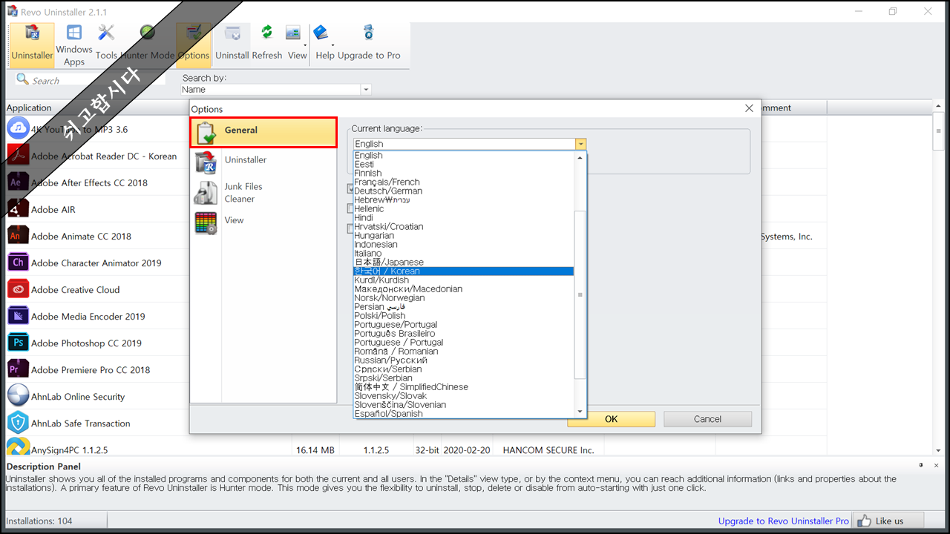Click the Like us thumbs-up icon
Viewport: 950px width, 534px height.
863,521
